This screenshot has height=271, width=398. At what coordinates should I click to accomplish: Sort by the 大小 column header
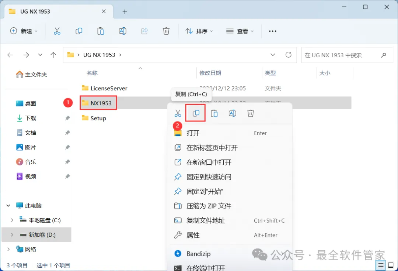click(325, 73)
